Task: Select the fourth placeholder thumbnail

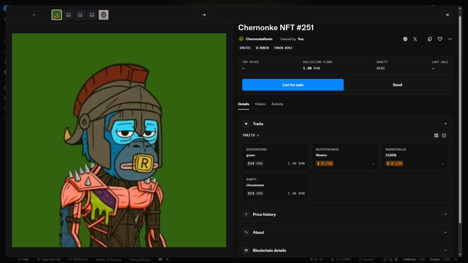Action: click(x=92, y=15)
